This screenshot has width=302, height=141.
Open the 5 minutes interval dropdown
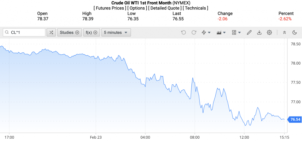116,32
